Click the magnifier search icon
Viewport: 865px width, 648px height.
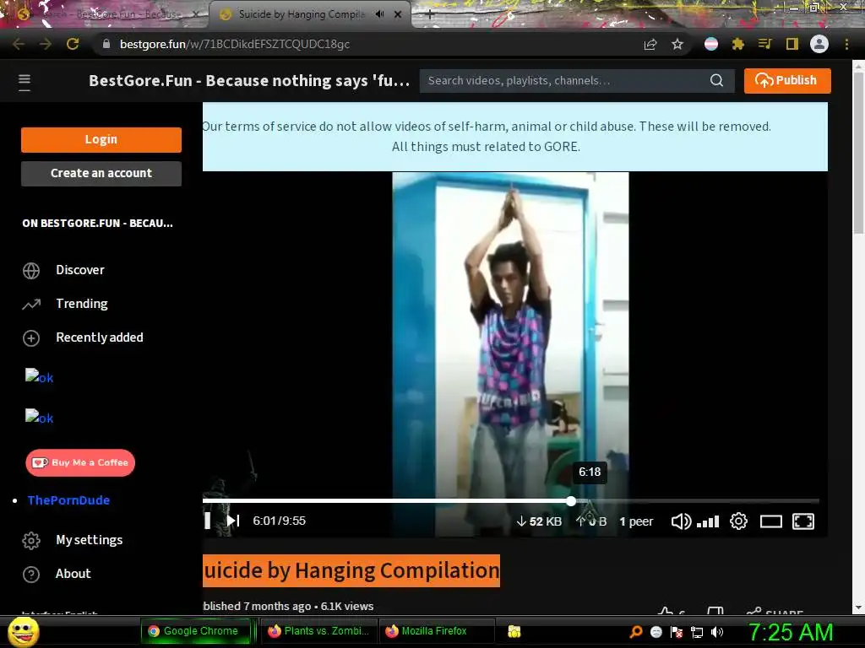pyautogui.click(x=716, y=80)
